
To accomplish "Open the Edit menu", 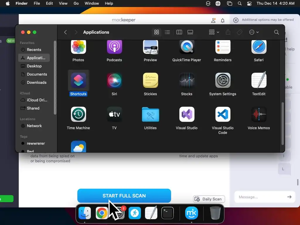I will click(x=49, y=4).
